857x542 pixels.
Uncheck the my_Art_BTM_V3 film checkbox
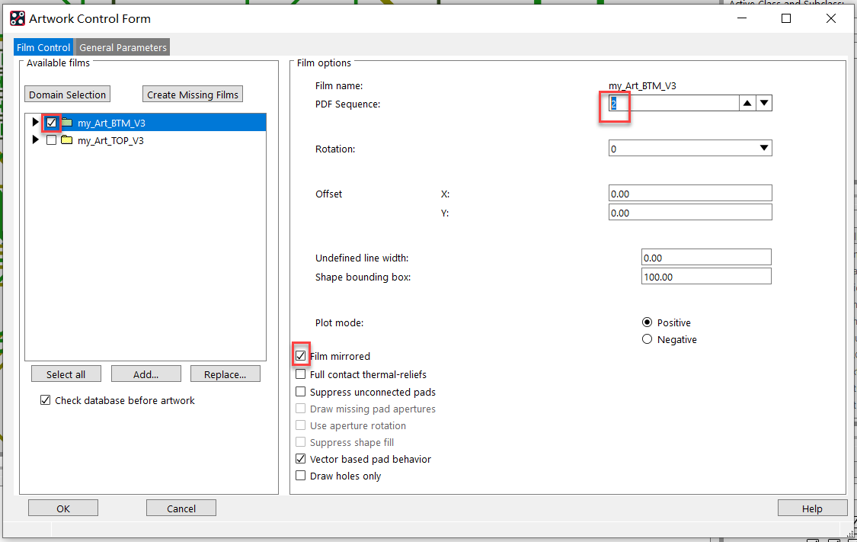(52, 123)
